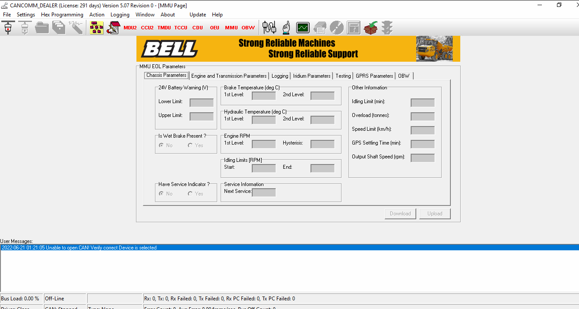Image resolution: width=579 pixels, height=309 pixels.
Task: Switch to the GPRS Parameters tab
Action: click(x=374, y=76)
